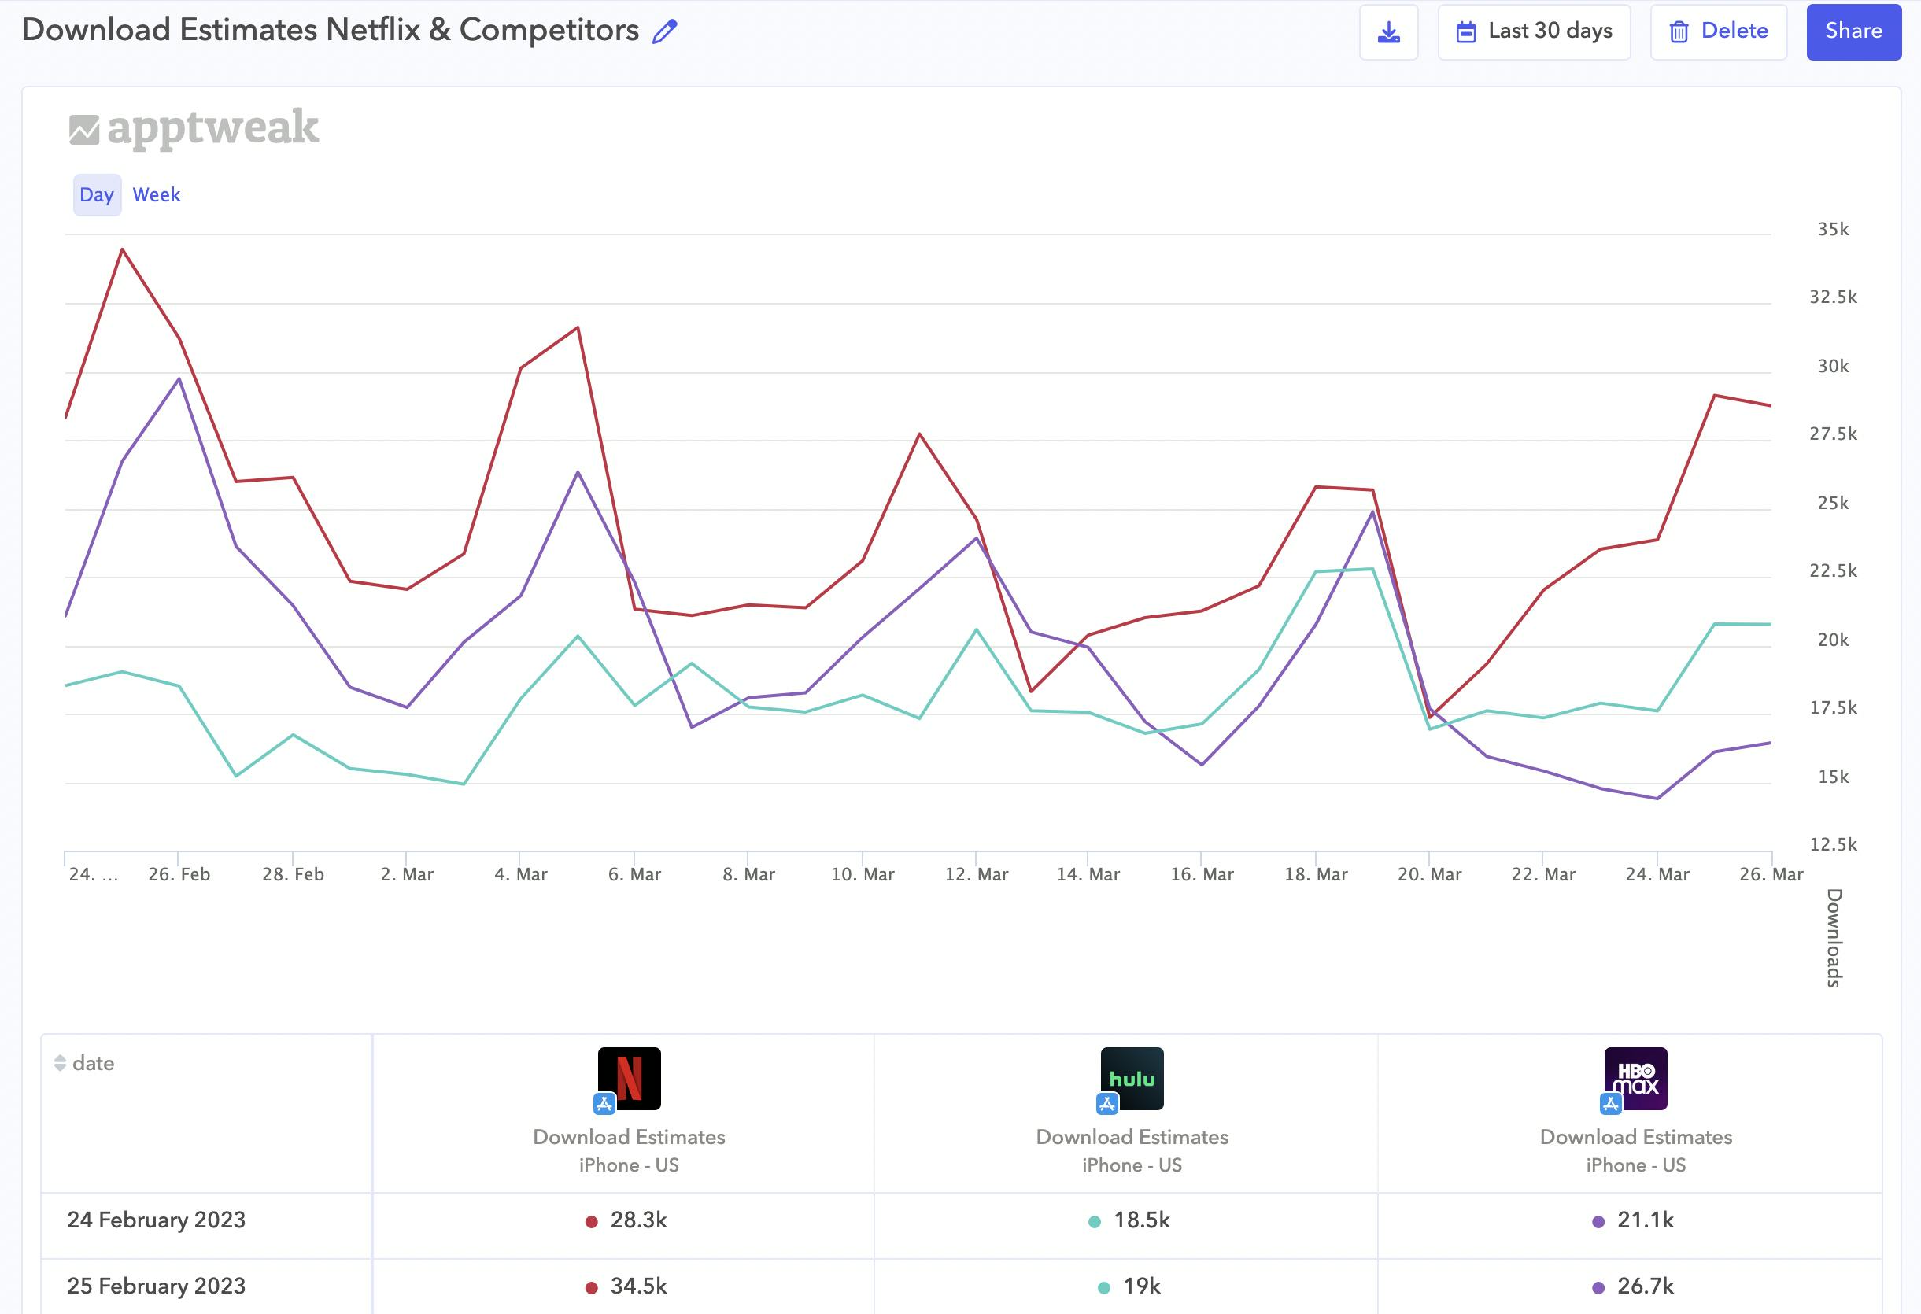
Task: Select the 24 February 2023 row
Action: tap(157, 1220)
